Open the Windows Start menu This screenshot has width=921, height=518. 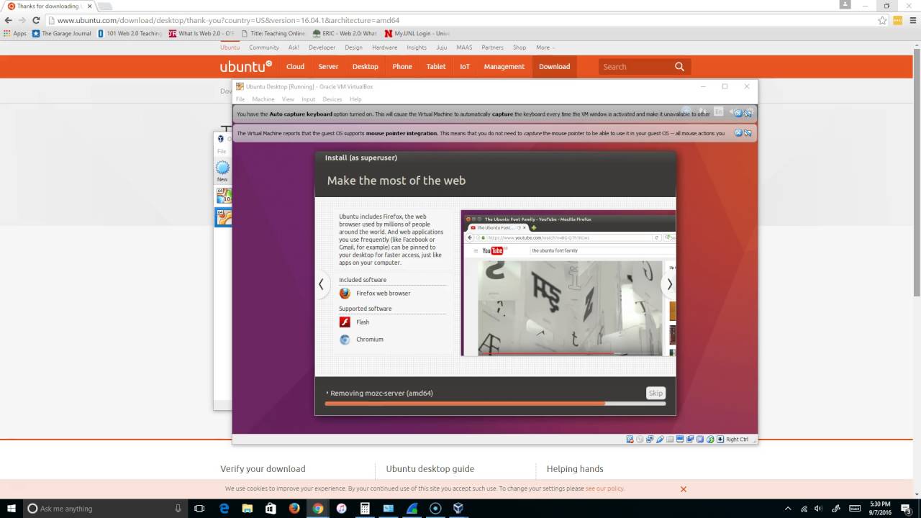coord(12,508)
